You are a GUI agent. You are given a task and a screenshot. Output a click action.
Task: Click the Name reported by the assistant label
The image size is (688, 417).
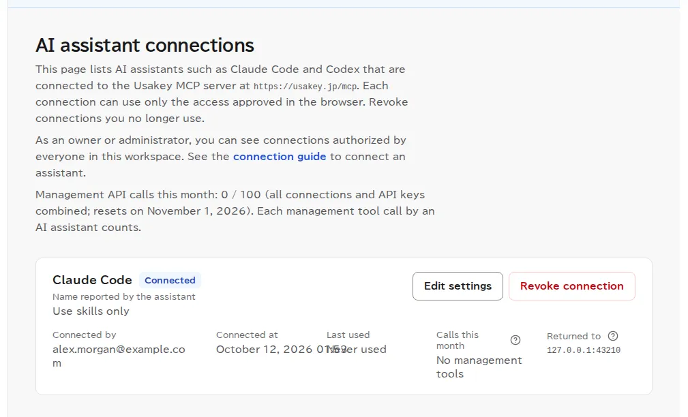[123, 296]
